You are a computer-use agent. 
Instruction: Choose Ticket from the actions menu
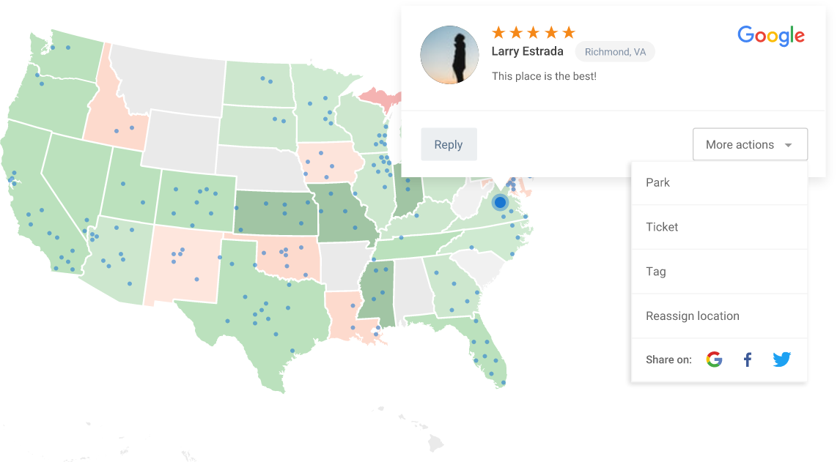pyautogui.click(x=719, y=227)
